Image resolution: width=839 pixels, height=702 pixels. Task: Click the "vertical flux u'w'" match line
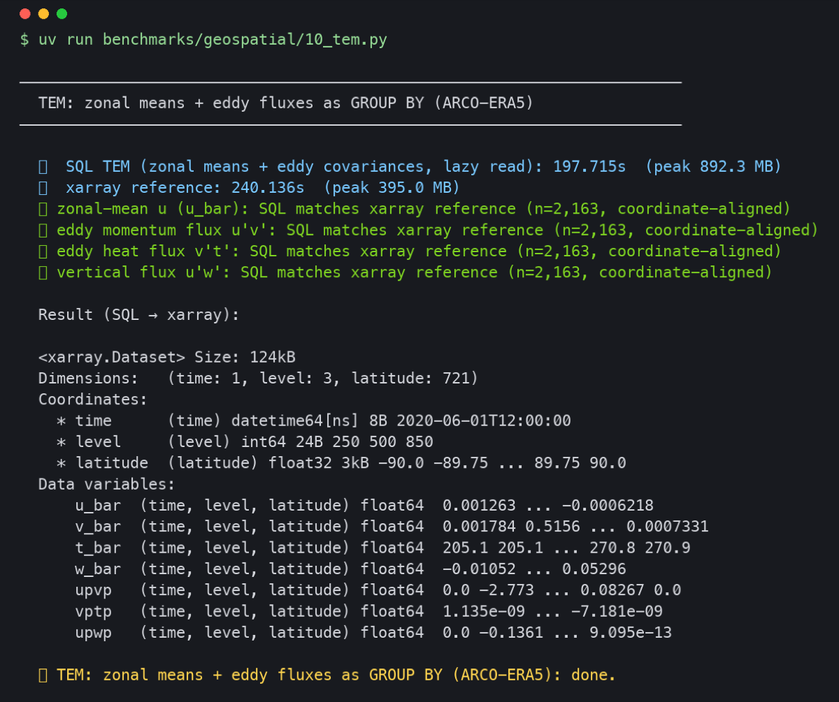point(405,272)
